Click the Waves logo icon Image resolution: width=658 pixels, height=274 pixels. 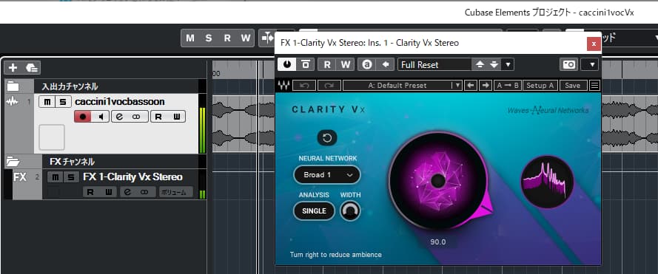click(283, 86)
